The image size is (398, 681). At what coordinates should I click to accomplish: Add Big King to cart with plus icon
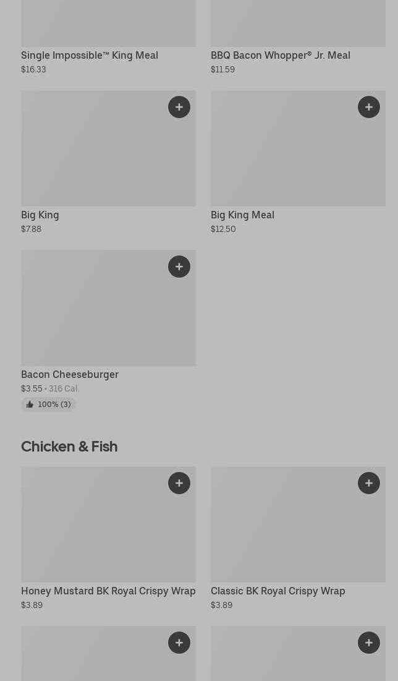tap(179, 107)
